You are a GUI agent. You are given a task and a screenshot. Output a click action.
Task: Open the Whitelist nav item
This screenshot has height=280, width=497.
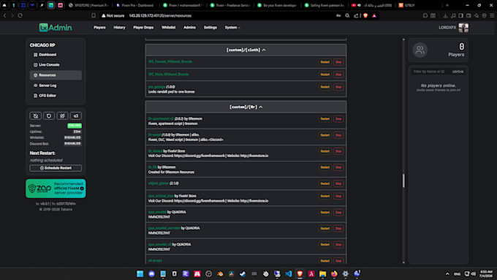point(168,28)
